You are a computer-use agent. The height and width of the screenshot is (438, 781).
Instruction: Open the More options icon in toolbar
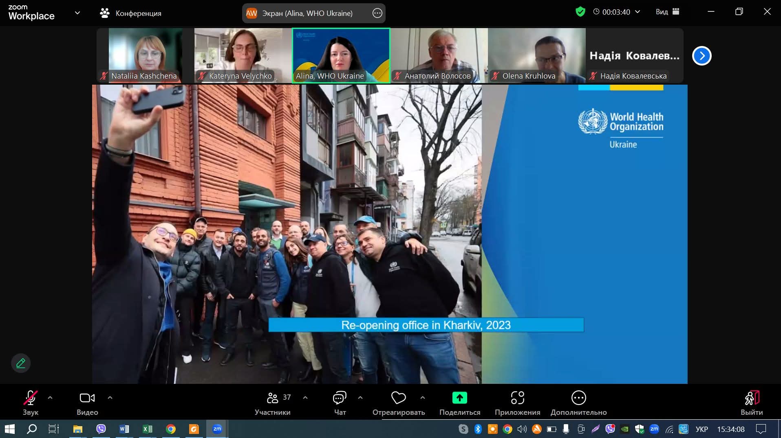(578, 398)
